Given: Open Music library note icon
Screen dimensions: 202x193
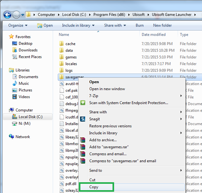Looking at the screenshot, I should pyautogui.click(x=15, y=83).
